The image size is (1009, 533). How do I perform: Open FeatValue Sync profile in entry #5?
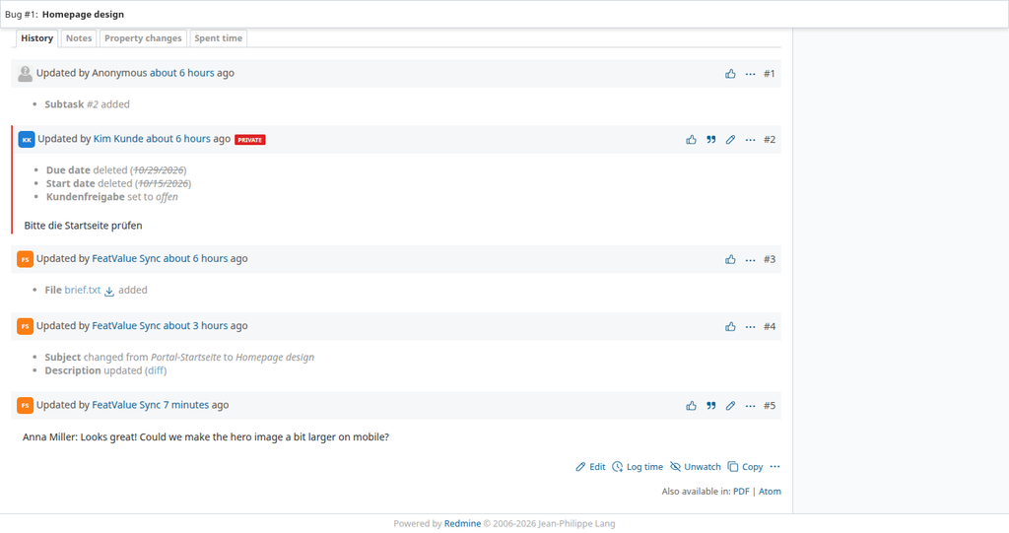[126, 404]
